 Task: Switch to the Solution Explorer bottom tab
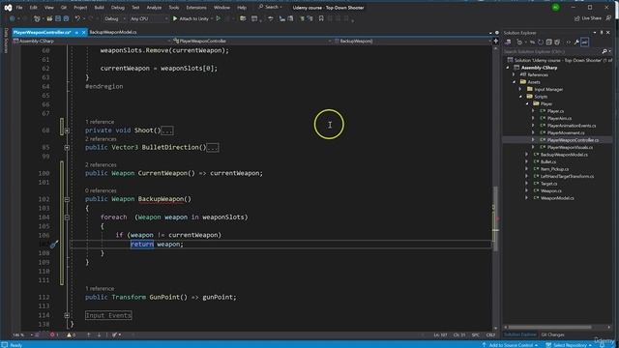point(520,335)
